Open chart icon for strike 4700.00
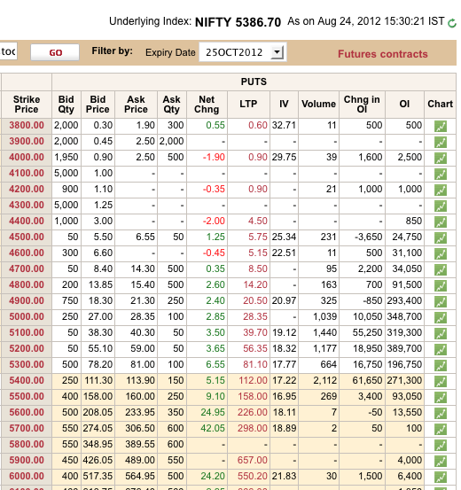The width and height of the screenshot is (461, 490). pos(441,269)
